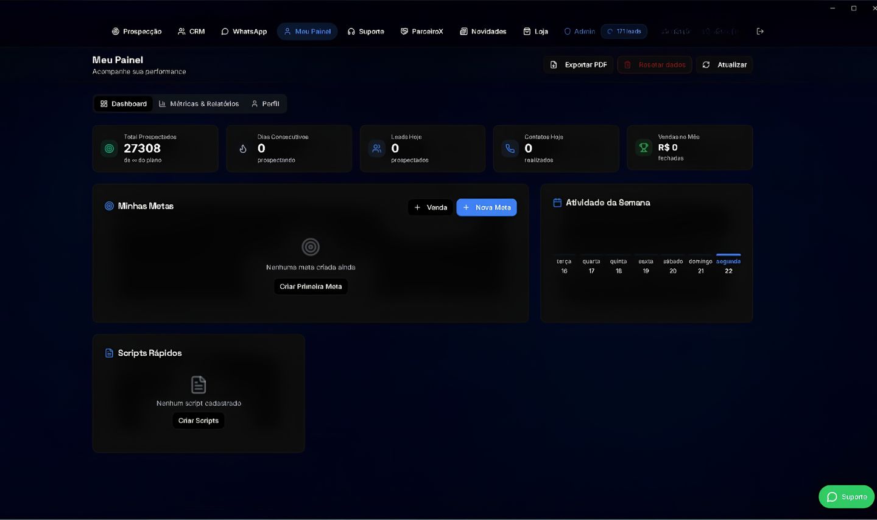Click the Criar Scripts button
This screenshot has width=877, height=520.
199,421
